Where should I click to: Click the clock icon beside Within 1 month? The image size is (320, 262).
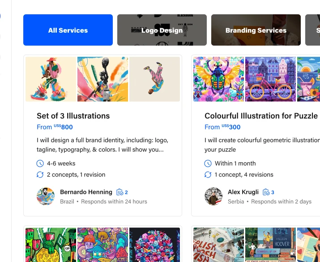(x=208, y=164)
